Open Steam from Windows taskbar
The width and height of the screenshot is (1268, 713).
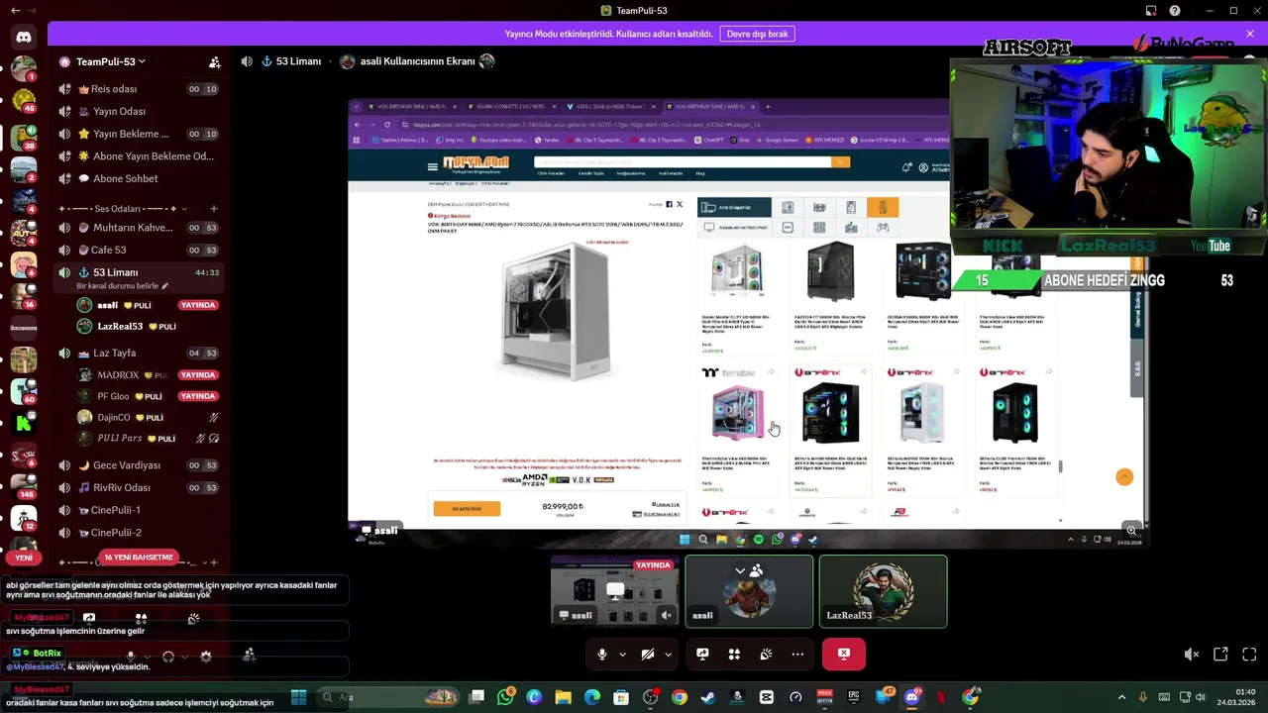(707, 697)
